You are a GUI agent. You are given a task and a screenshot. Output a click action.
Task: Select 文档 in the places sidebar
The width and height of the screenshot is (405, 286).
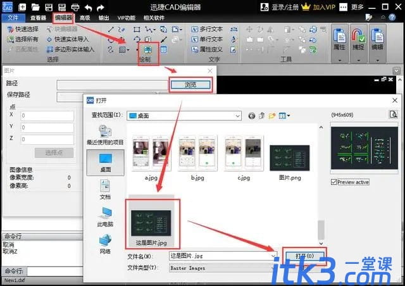coord(105,189)
